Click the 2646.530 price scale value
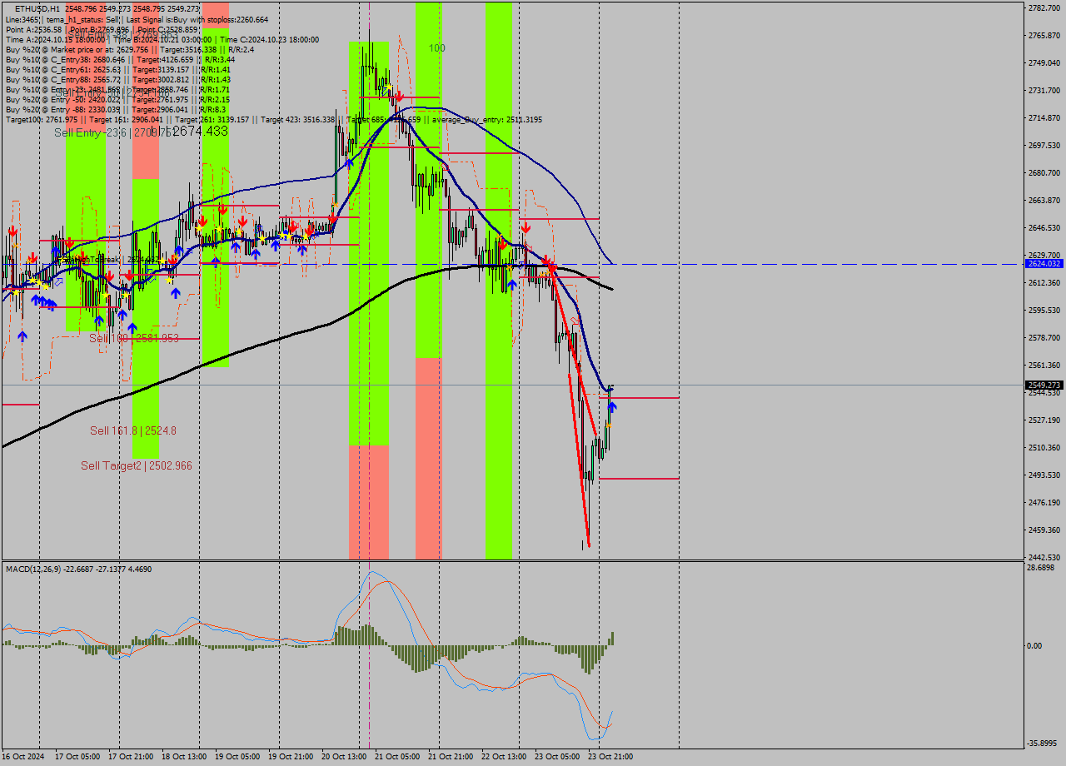Image resolution: width=1066 pixels, height=766 pixels. 1044,227
